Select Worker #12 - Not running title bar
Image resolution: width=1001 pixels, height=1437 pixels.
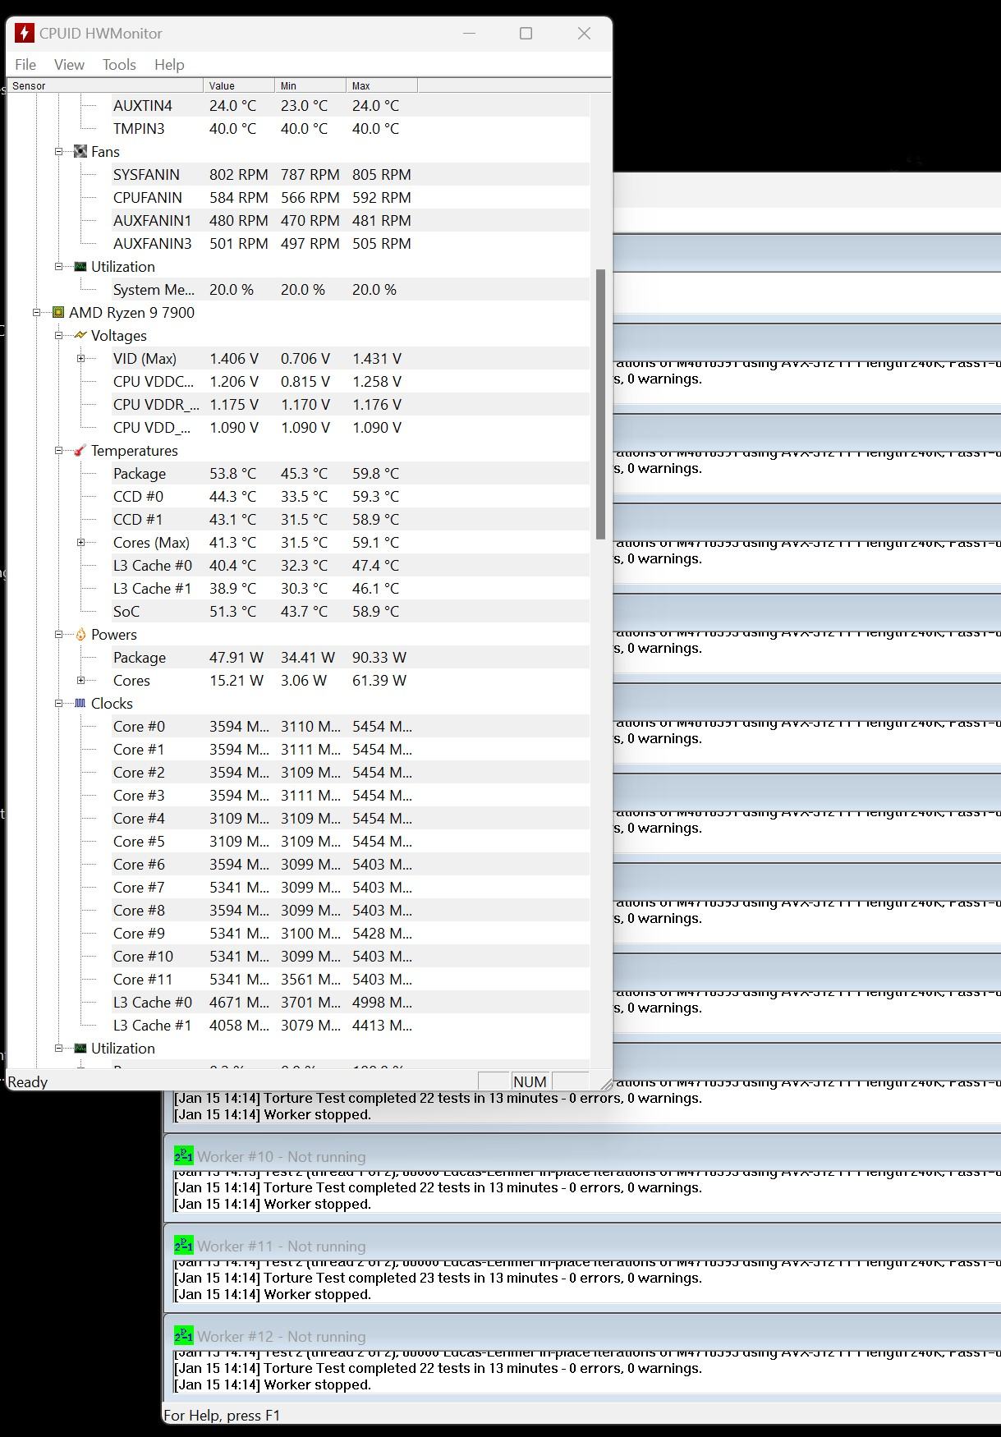[x=582, y=1336]
